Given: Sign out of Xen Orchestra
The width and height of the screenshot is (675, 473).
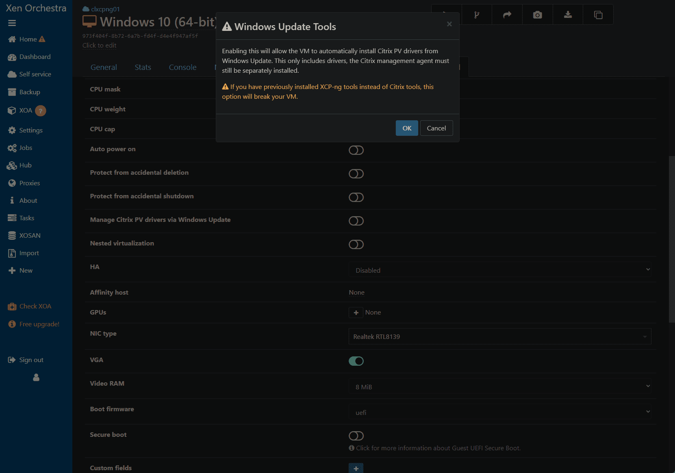Looking at the screenshot, I should pyautogui.click(x=31, y=360).
